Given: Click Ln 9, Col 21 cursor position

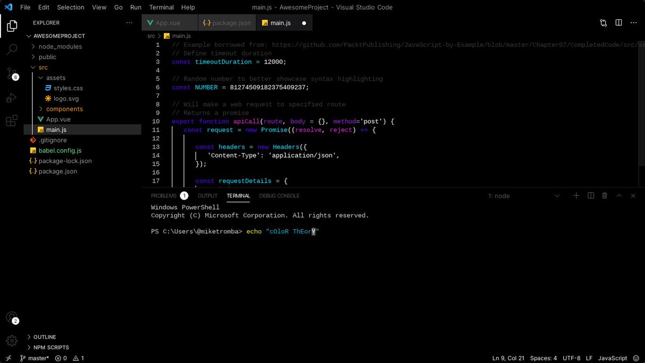Looking at the screenshot, I should coord(508,358).
